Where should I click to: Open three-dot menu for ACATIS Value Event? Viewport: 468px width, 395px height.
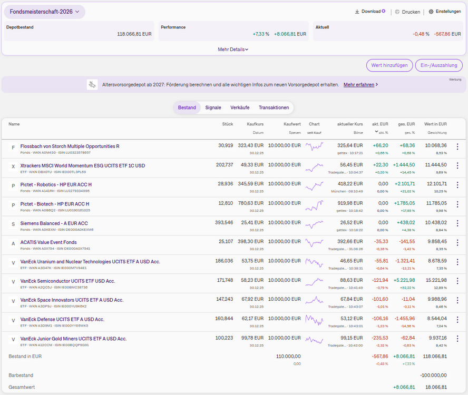[457, 243]
